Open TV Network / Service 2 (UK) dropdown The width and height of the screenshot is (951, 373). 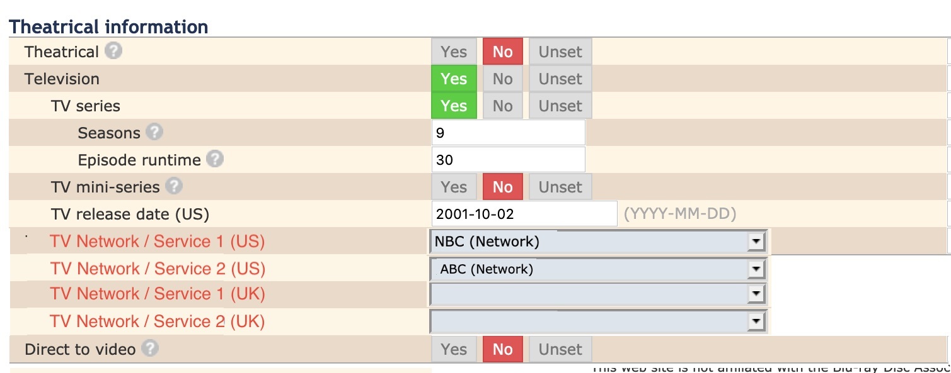tap(598, 321)
